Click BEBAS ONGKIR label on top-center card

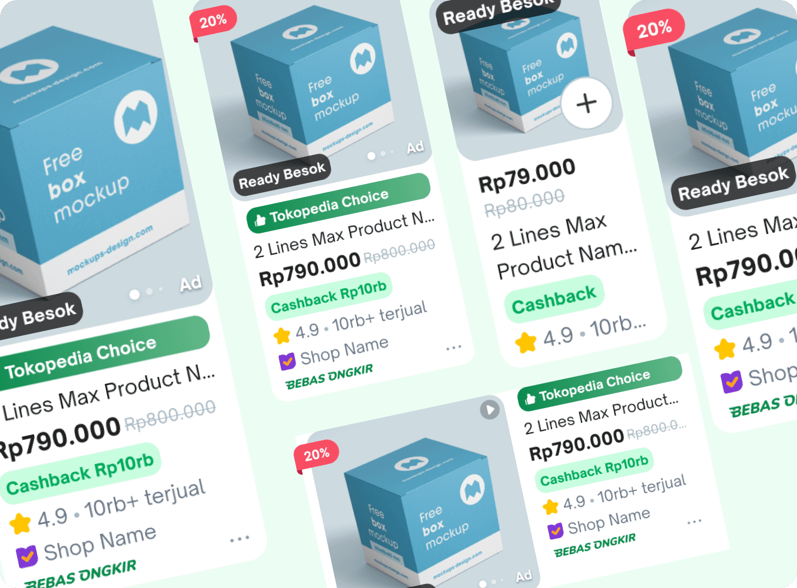(329, 377)
